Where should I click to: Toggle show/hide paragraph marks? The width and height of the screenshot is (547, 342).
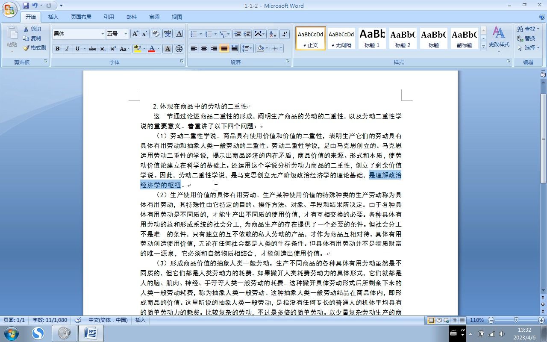click(x=285, y=34)
